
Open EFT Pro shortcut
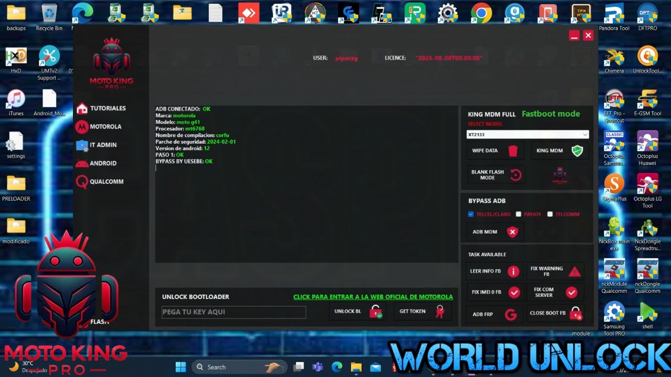pos(614,106)
